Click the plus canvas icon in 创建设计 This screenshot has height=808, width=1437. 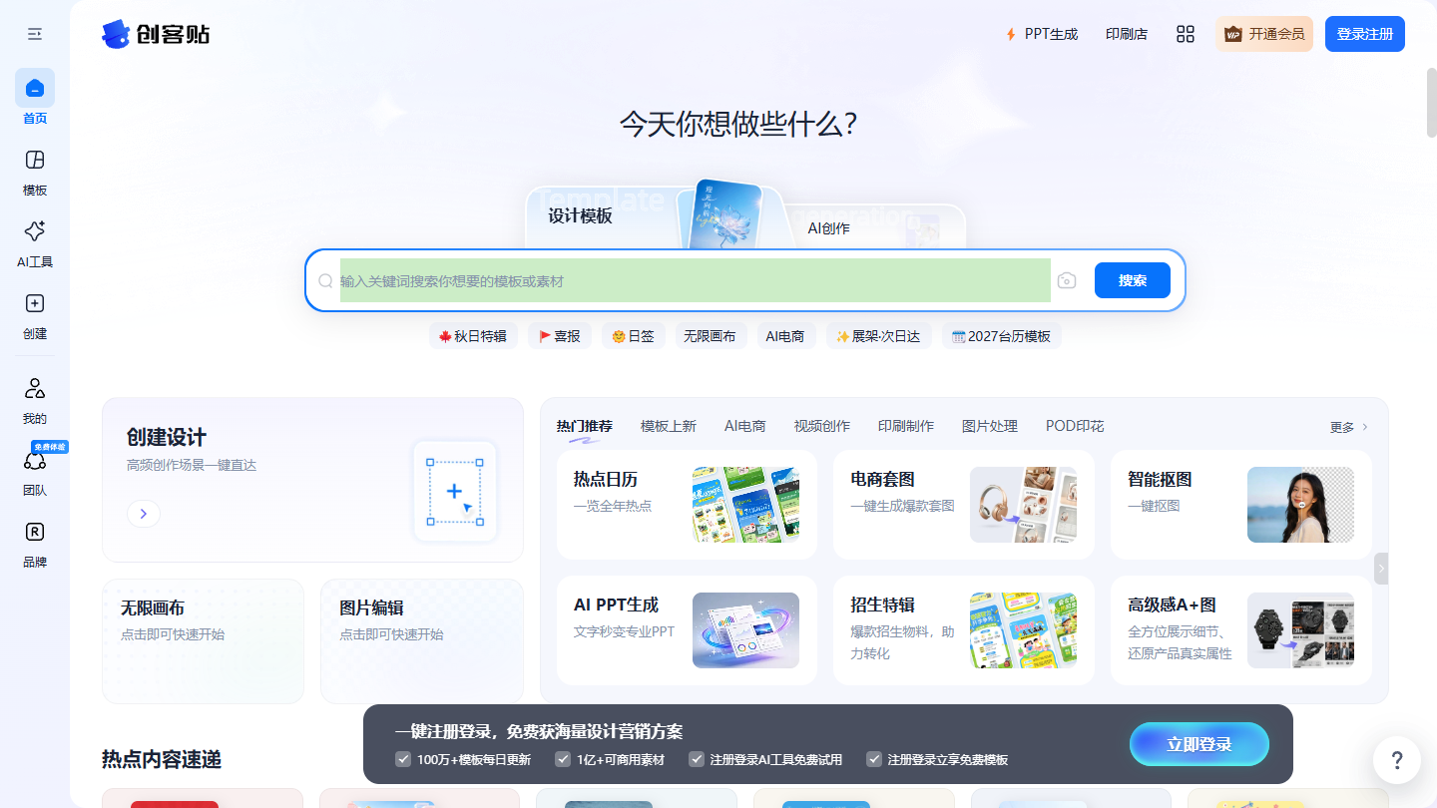(x=455, y=492)
